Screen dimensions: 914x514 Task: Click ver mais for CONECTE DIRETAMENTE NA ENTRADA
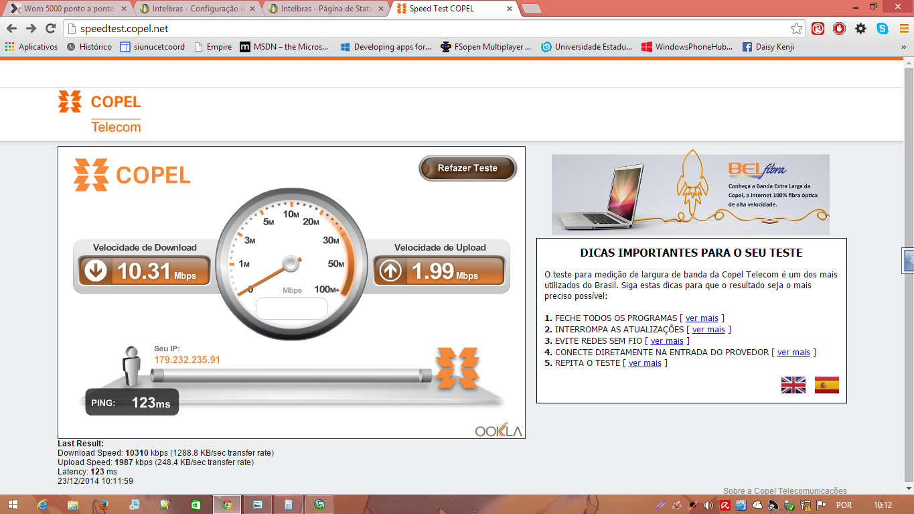point(793,352)
